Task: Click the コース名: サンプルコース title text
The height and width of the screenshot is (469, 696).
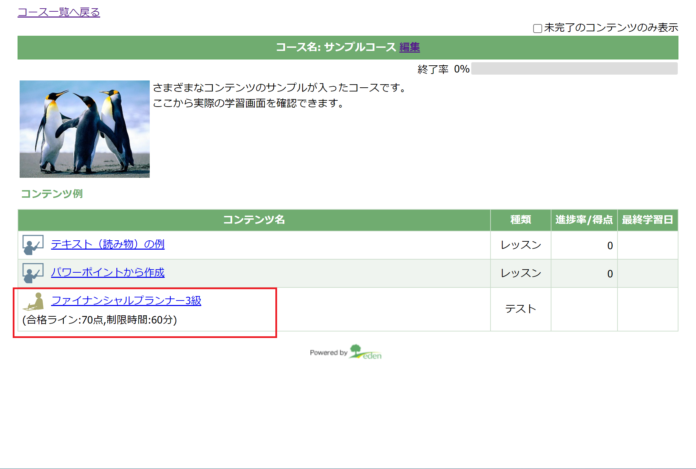Action: pyautogui.click(x=336, y=47)
